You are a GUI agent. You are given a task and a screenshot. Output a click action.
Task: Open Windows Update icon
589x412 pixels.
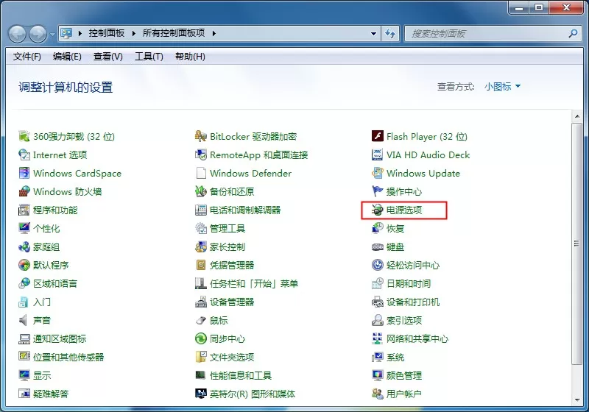pyautogui.click(x=378, y=173)
